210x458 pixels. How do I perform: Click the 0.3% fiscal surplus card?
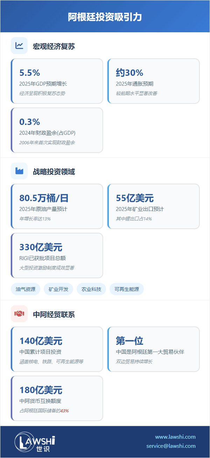[57, 130]
